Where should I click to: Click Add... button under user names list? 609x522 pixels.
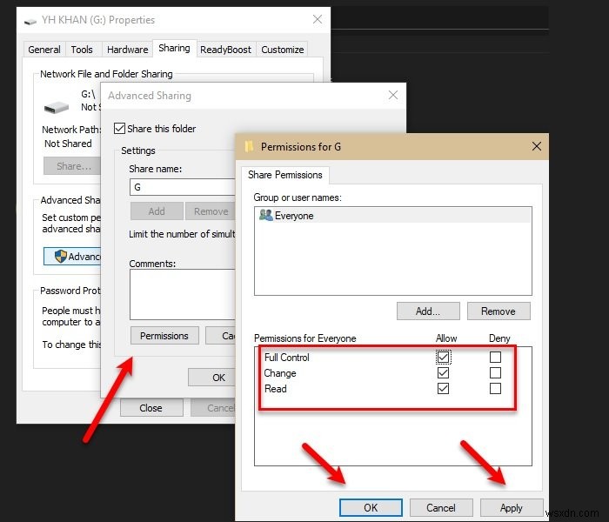click(x=428, y=311)
